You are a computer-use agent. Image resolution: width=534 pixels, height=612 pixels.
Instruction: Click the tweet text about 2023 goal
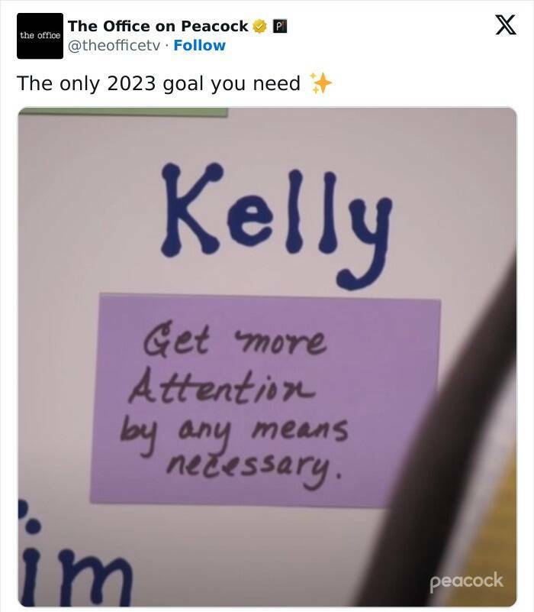159,83
